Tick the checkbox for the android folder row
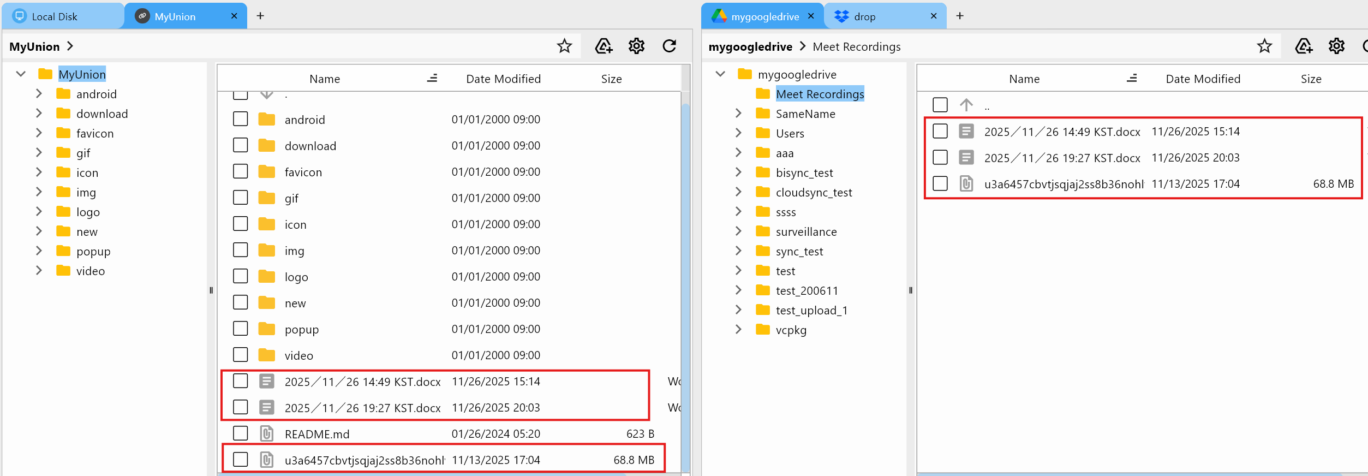 click(x=241, y=119)
